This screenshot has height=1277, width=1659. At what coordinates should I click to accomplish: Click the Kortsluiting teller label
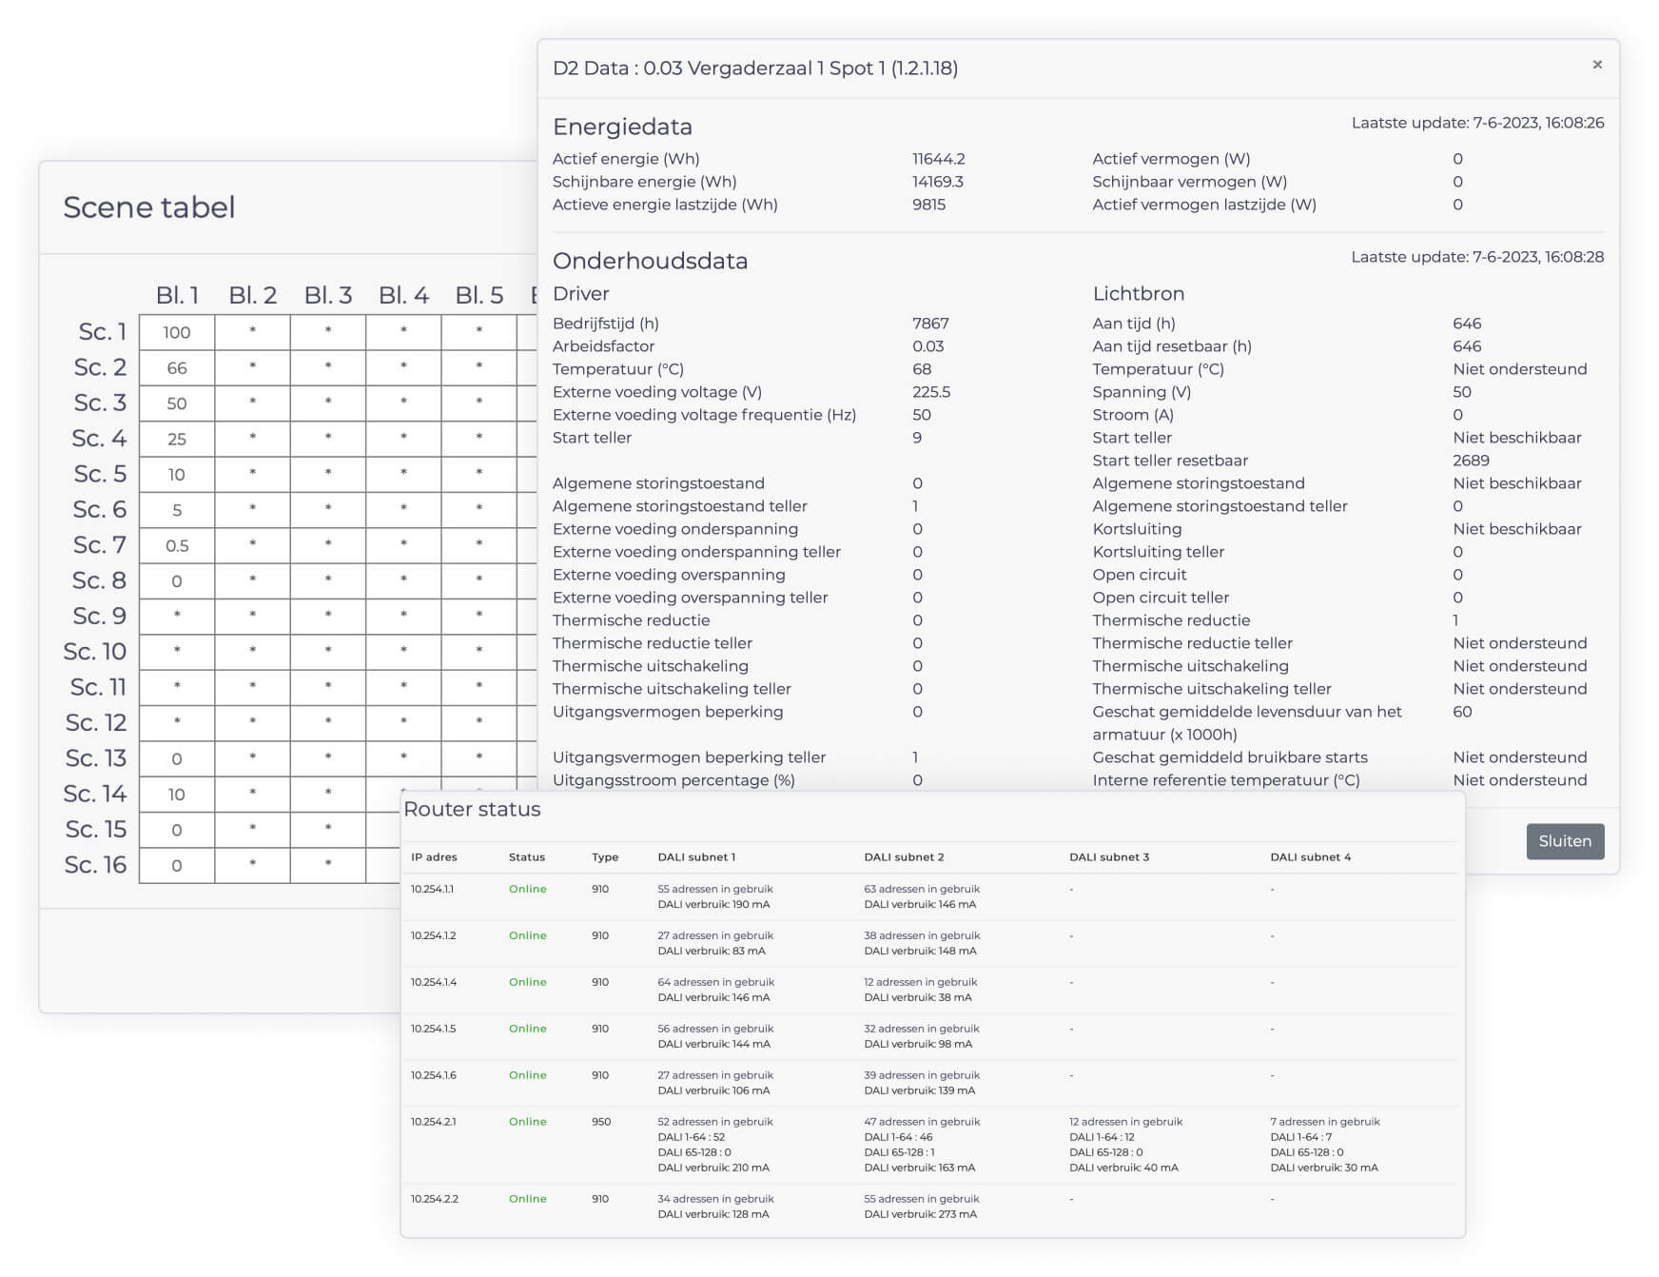pos(1159,552)
